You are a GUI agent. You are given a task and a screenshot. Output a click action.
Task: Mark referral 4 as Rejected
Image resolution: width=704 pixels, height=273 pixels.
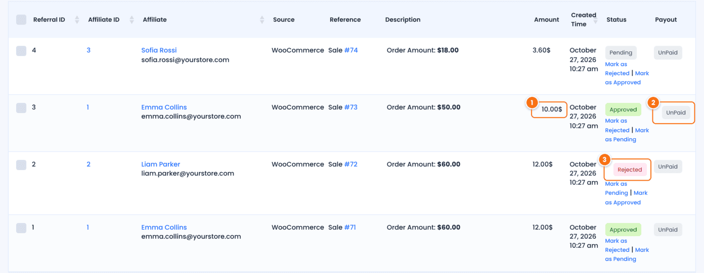point(617,69)
